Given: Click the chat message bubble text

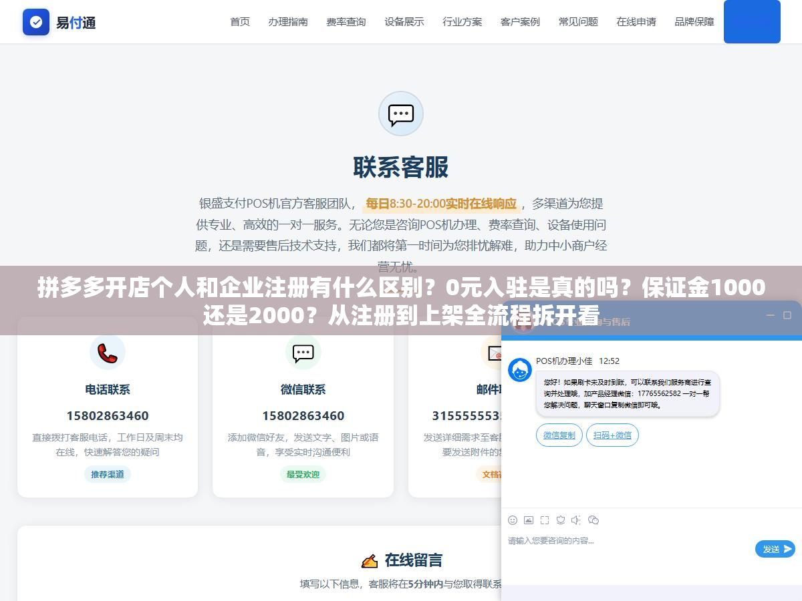Looking at the screenshot, I should point(627,394).
